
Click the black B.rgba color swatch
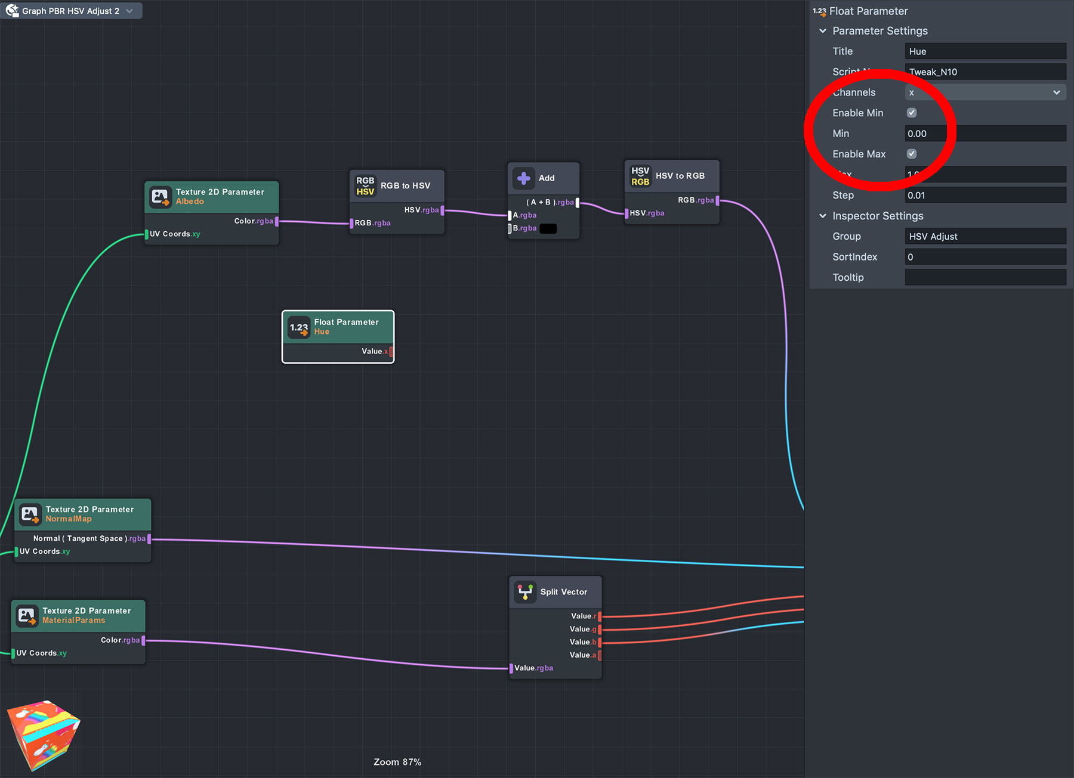(x=548, y=228)
